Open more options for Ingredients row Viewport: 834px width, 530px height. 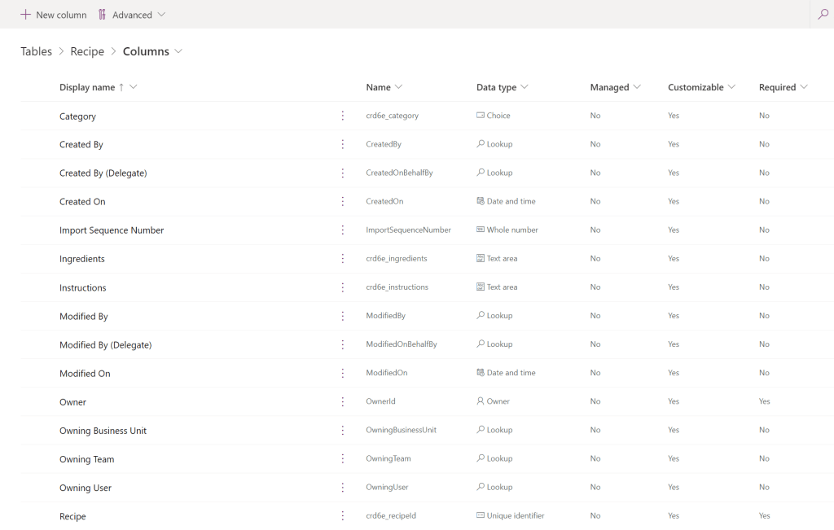(343, 258)
